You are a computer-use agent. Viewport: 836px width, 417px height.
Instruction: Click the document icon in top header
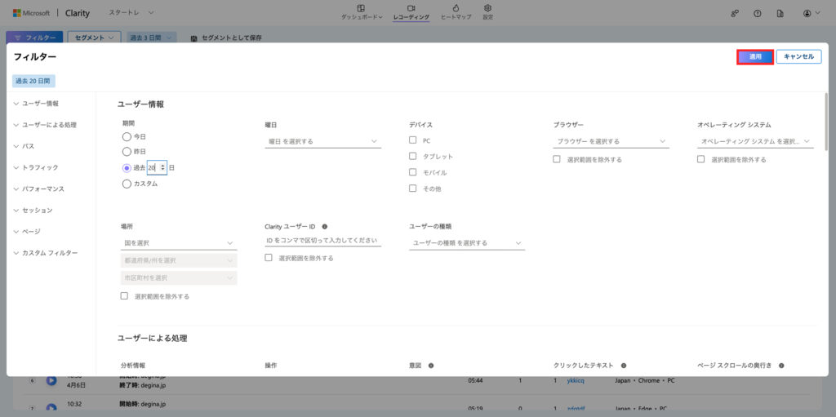point(780,13)
